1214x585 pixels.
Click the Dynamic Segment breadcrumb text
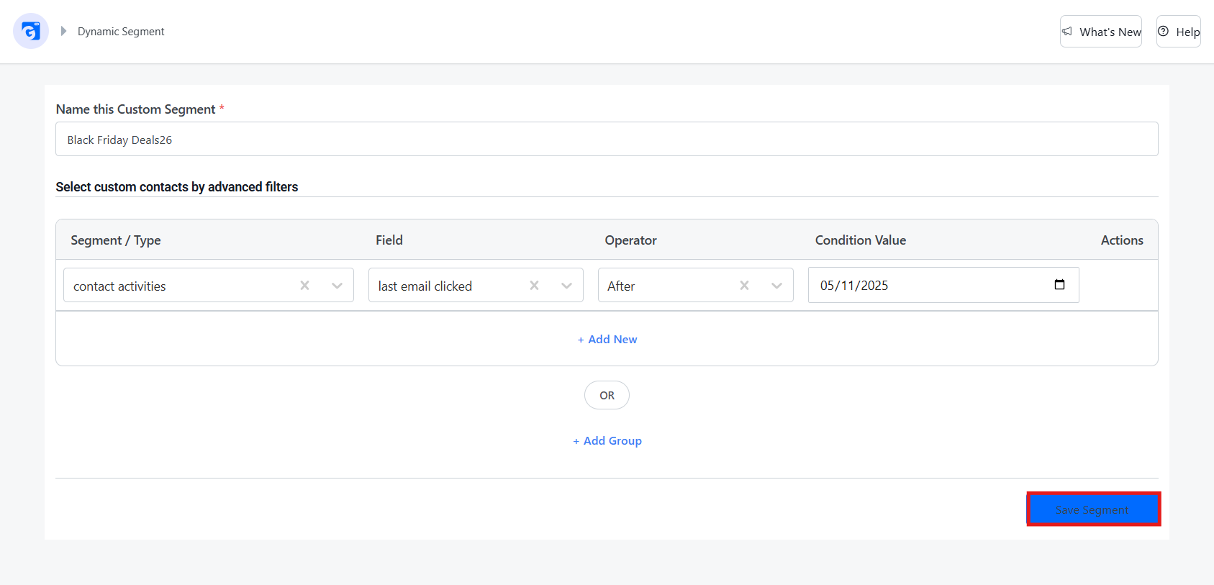tap(121, 32)
